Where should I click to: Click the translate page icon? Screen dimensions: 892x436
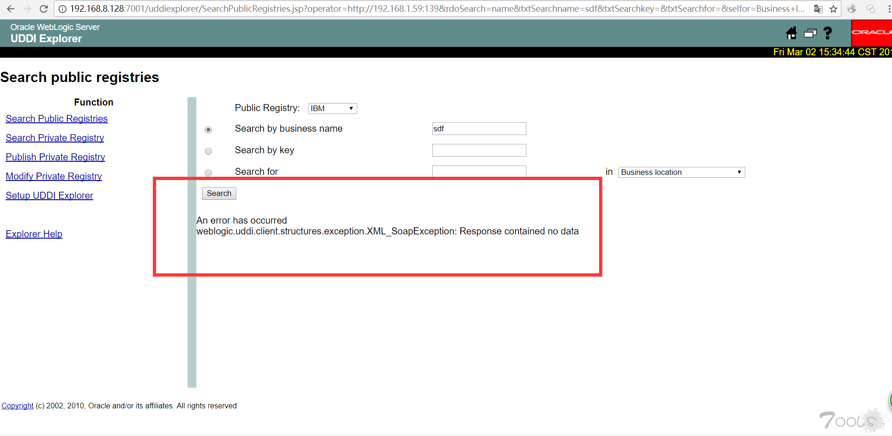(x=818, y=9)
